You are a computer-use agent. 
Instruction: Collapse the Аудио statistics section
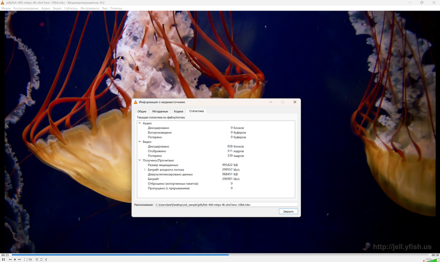click(x=139, y=123)
